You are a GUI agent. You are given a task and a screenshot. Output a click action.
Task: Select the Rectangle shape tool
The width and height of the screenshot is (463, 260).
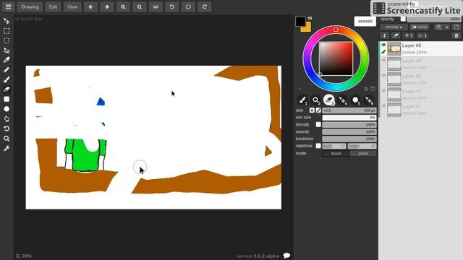[x=7, y=100]
